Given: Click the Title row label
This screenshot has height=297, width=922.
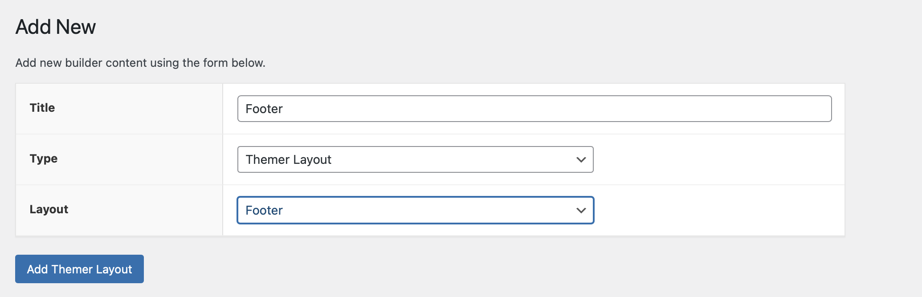Looking at the screenshot, I should (x=42, y=108).
